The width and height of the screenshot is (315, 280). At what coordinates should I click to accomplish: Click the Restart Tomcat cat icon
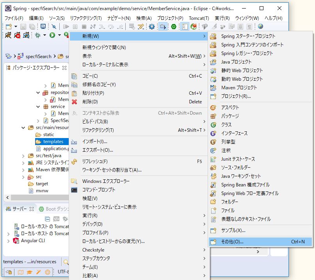point(26,35)
